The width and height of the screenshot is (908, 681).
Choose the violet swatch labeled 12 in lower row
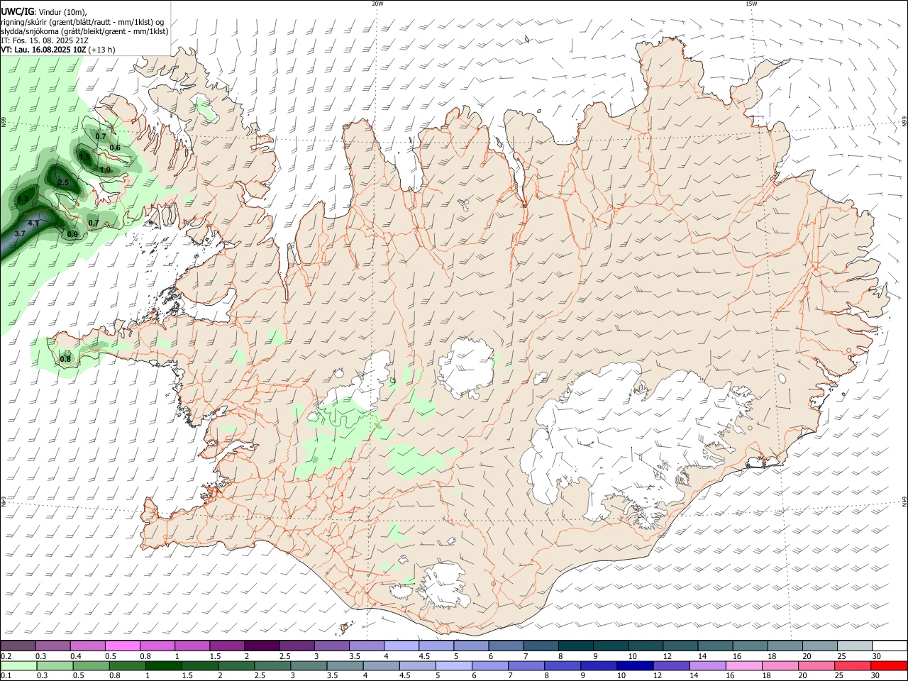670,666
